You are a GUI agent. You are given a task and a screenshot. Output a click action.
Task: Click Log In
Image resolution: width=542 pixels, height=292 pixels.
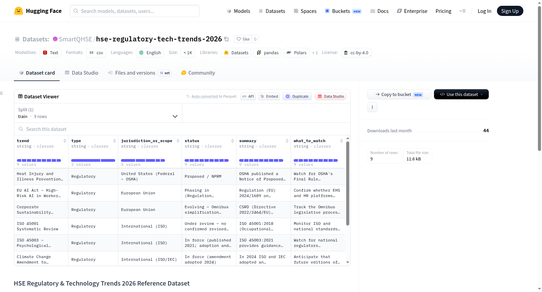[484, 11]
